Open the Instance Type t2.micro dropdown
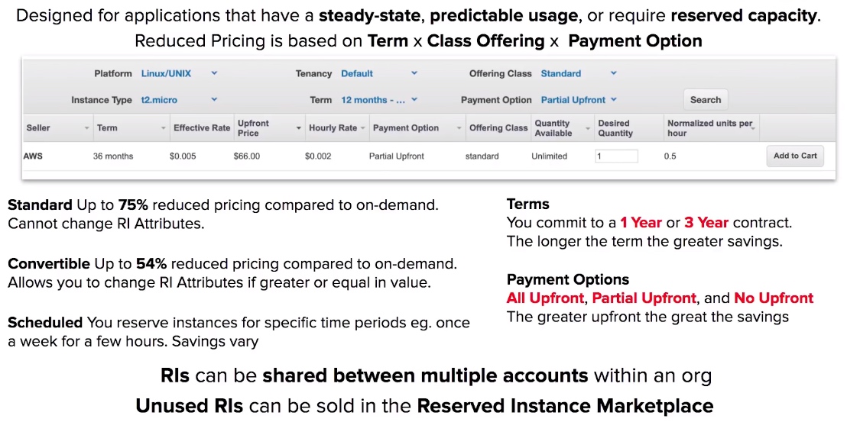Viewport: 847px width, 422px height. (x=179, y=100)
